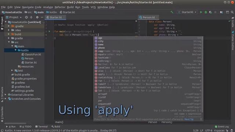
Task: Open the File menu
Action: (3, 7)
